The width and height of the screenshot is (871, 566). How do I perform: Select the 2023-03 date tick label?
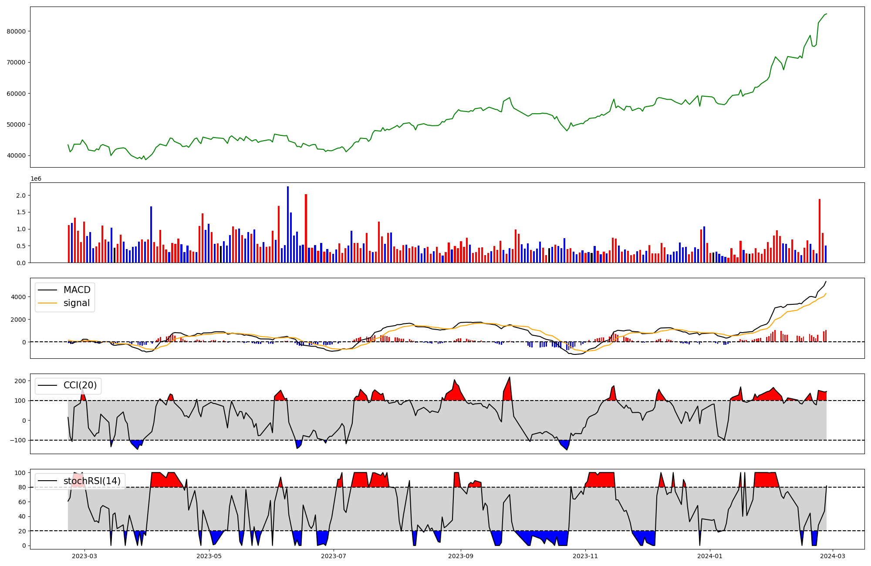84,556
